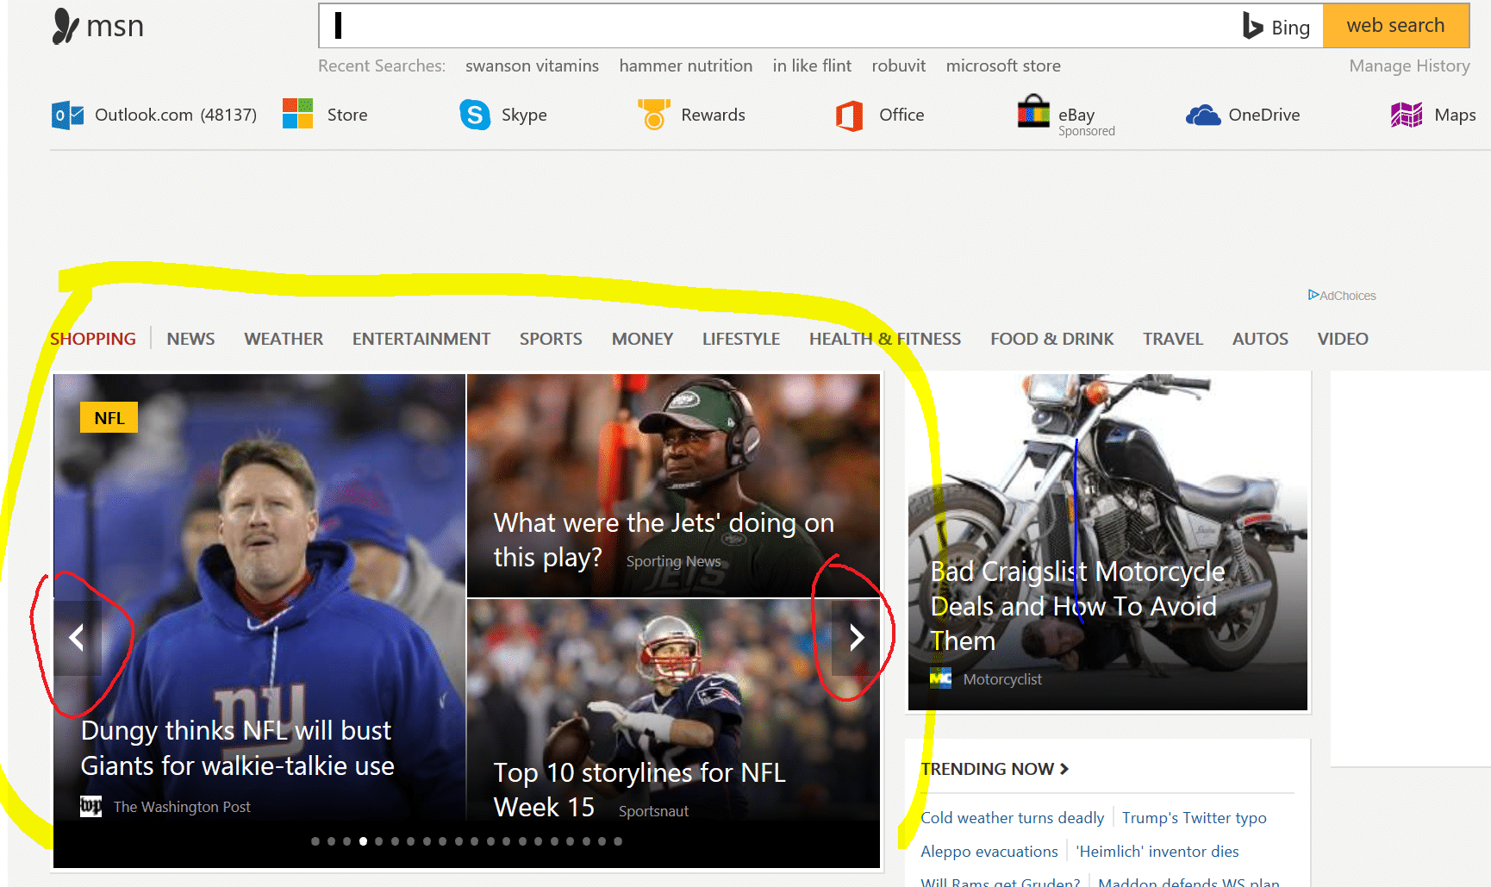
Task: Search again for hammer nutrition
Action: click(x=685, y=66)
